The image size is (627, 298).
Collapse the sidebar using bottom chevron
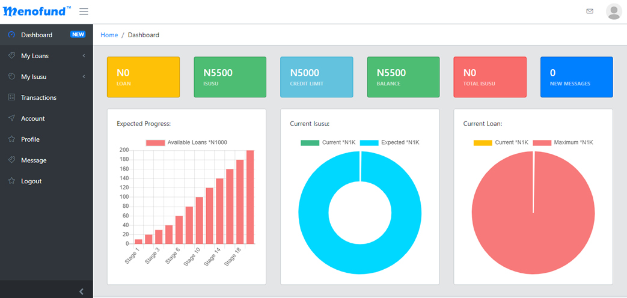point(82,291)
